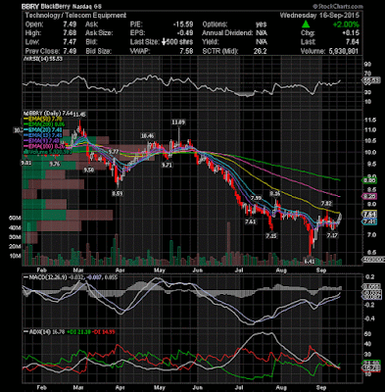385x392 pixels.
Task: Click the +2.00% percent change
Action: 346,24
